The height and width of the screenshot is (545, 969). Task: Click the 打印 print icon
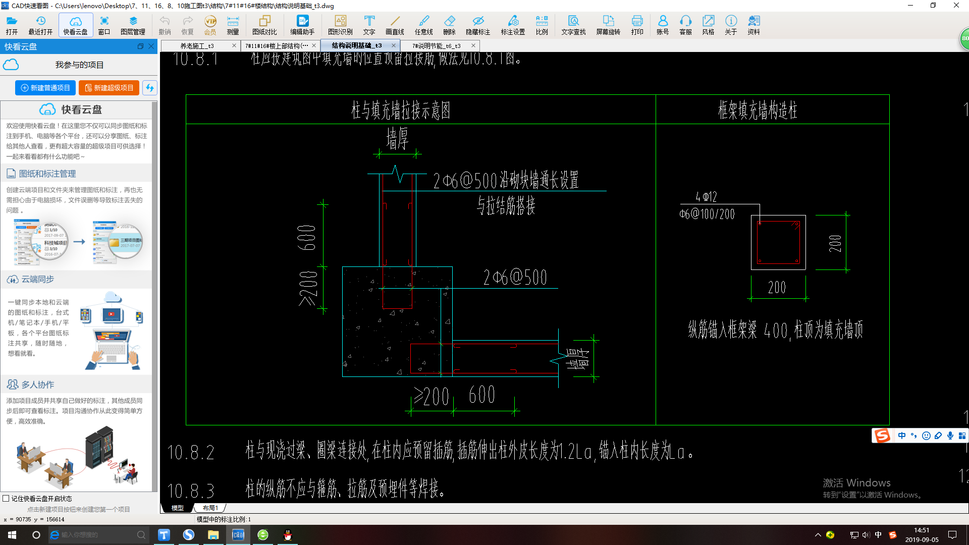(637, 25)
